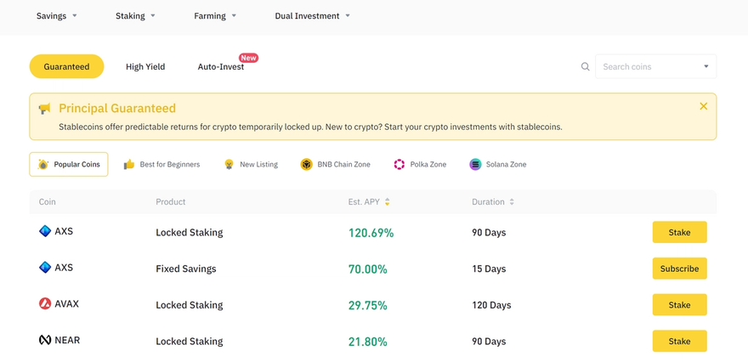
Task: Click the NEAR coin logo
Action: coord(45,340)
